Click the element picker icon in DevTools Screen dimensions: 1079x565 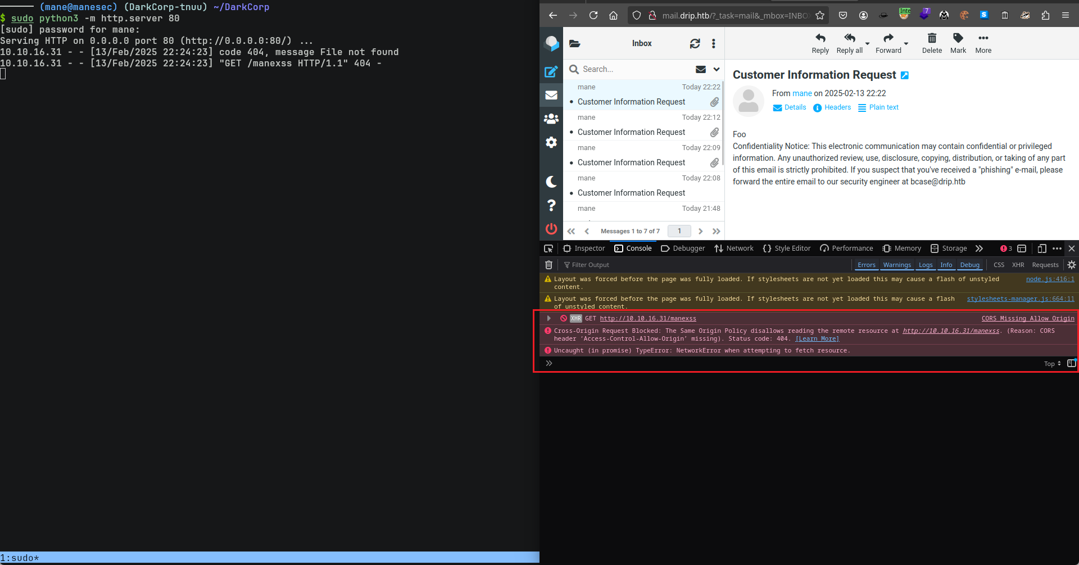pos(548,248)
